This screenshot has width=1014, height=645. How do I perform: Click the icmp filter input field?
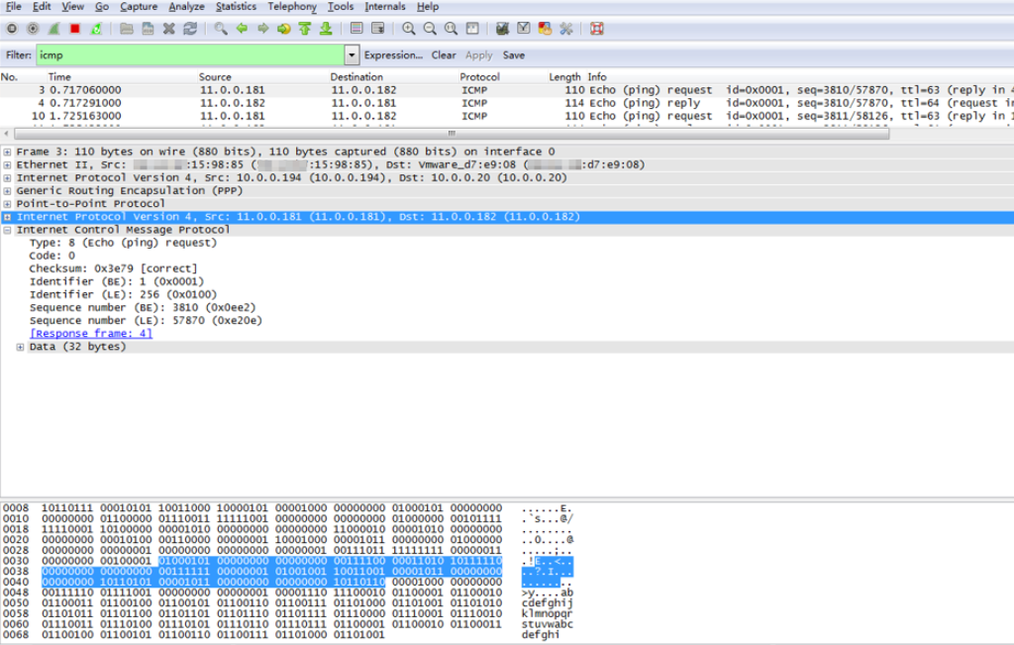190,55
